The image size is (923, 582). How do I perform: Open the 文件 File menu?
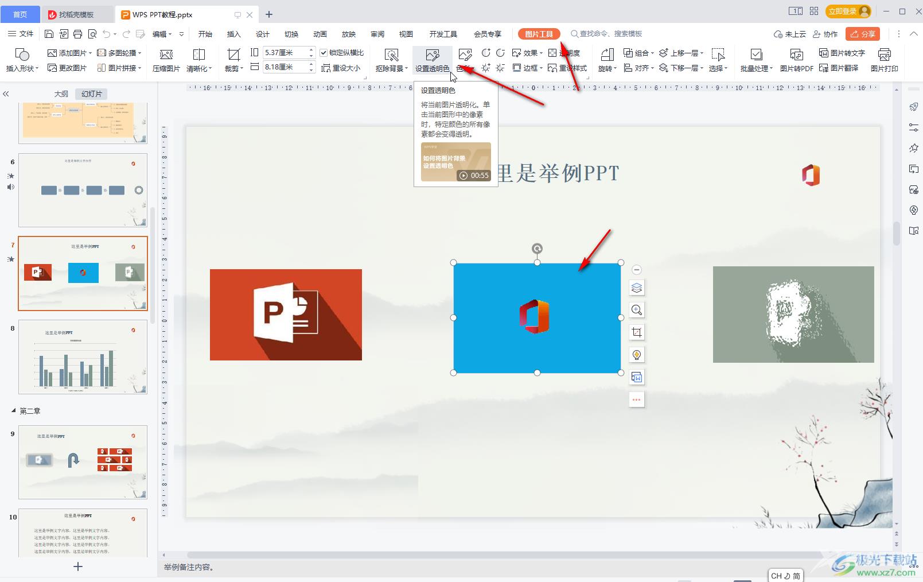coord(21,34)
